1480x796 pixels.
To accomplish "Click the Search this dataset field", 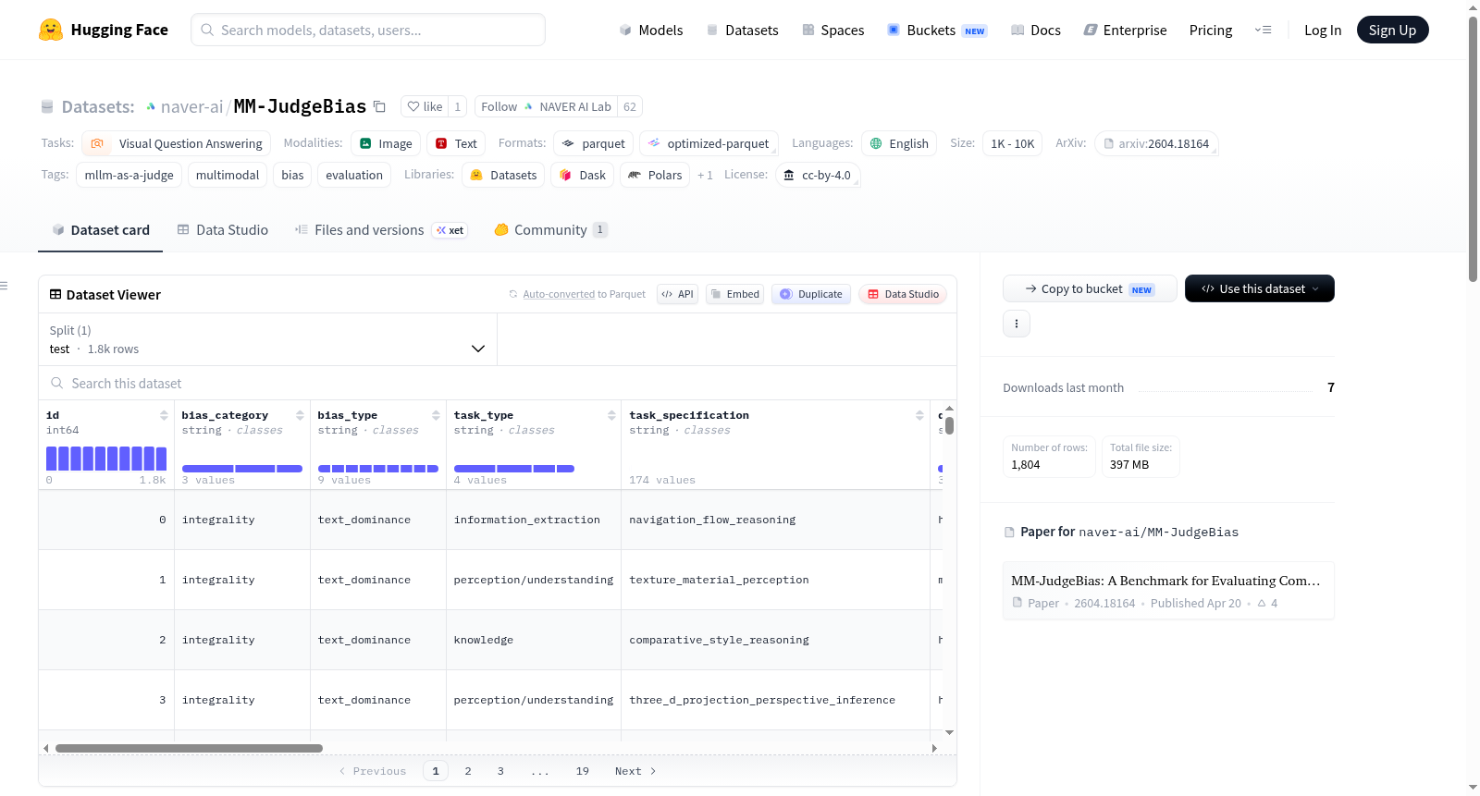I will click(498, 383).
